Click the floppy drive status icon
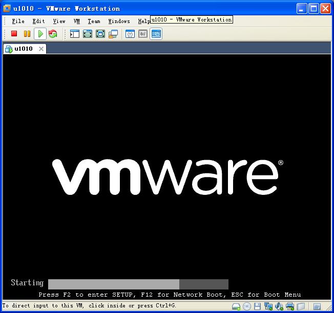The height and width of the screenshot is (313, 334). pyautogui.click(x=258, y=306)
